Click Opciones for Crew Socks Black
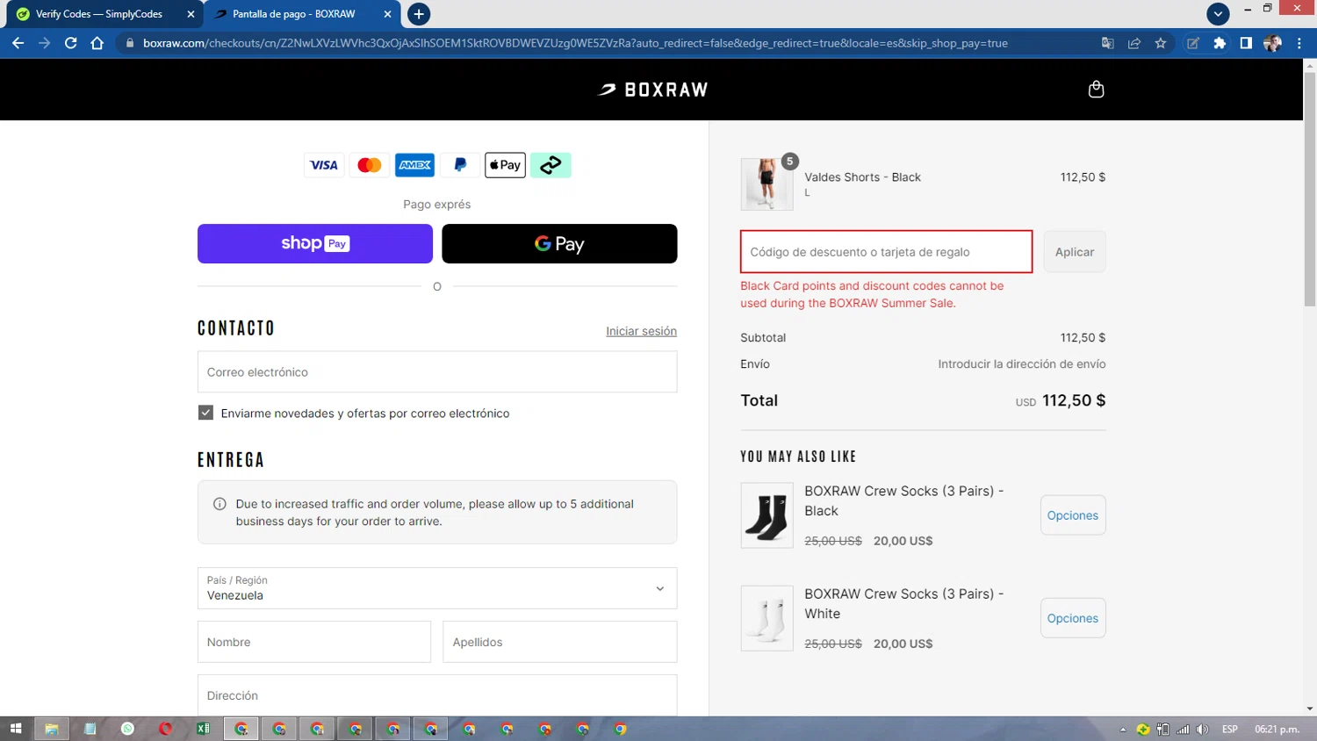This screenshot has width=1317, height=741. coord(1073,515)
